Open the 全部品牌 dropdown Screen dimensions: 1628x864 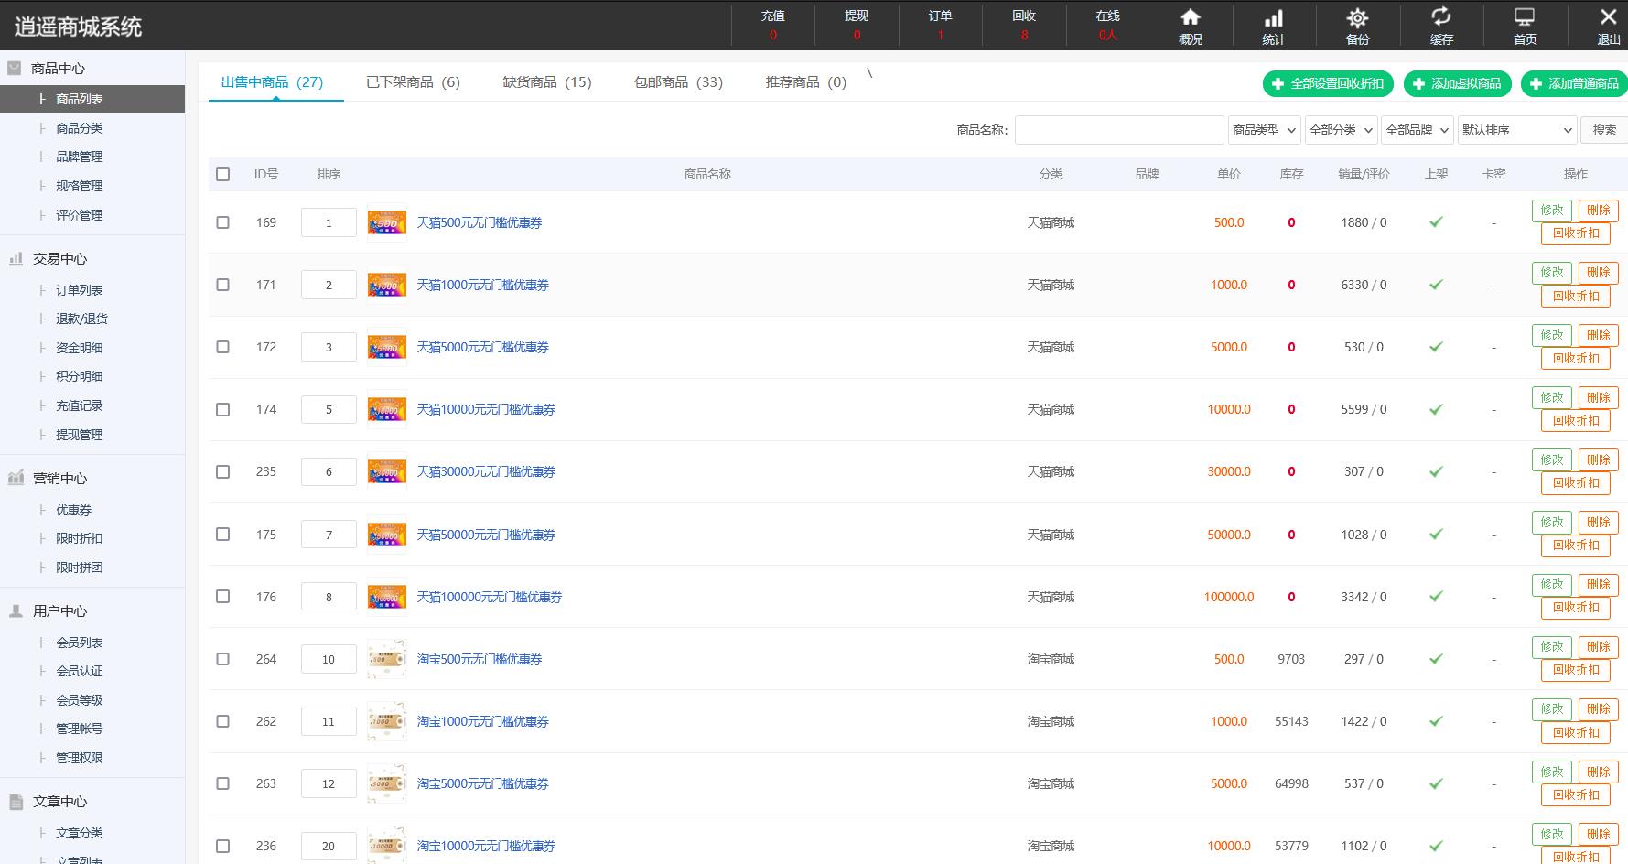[1418, 130]
